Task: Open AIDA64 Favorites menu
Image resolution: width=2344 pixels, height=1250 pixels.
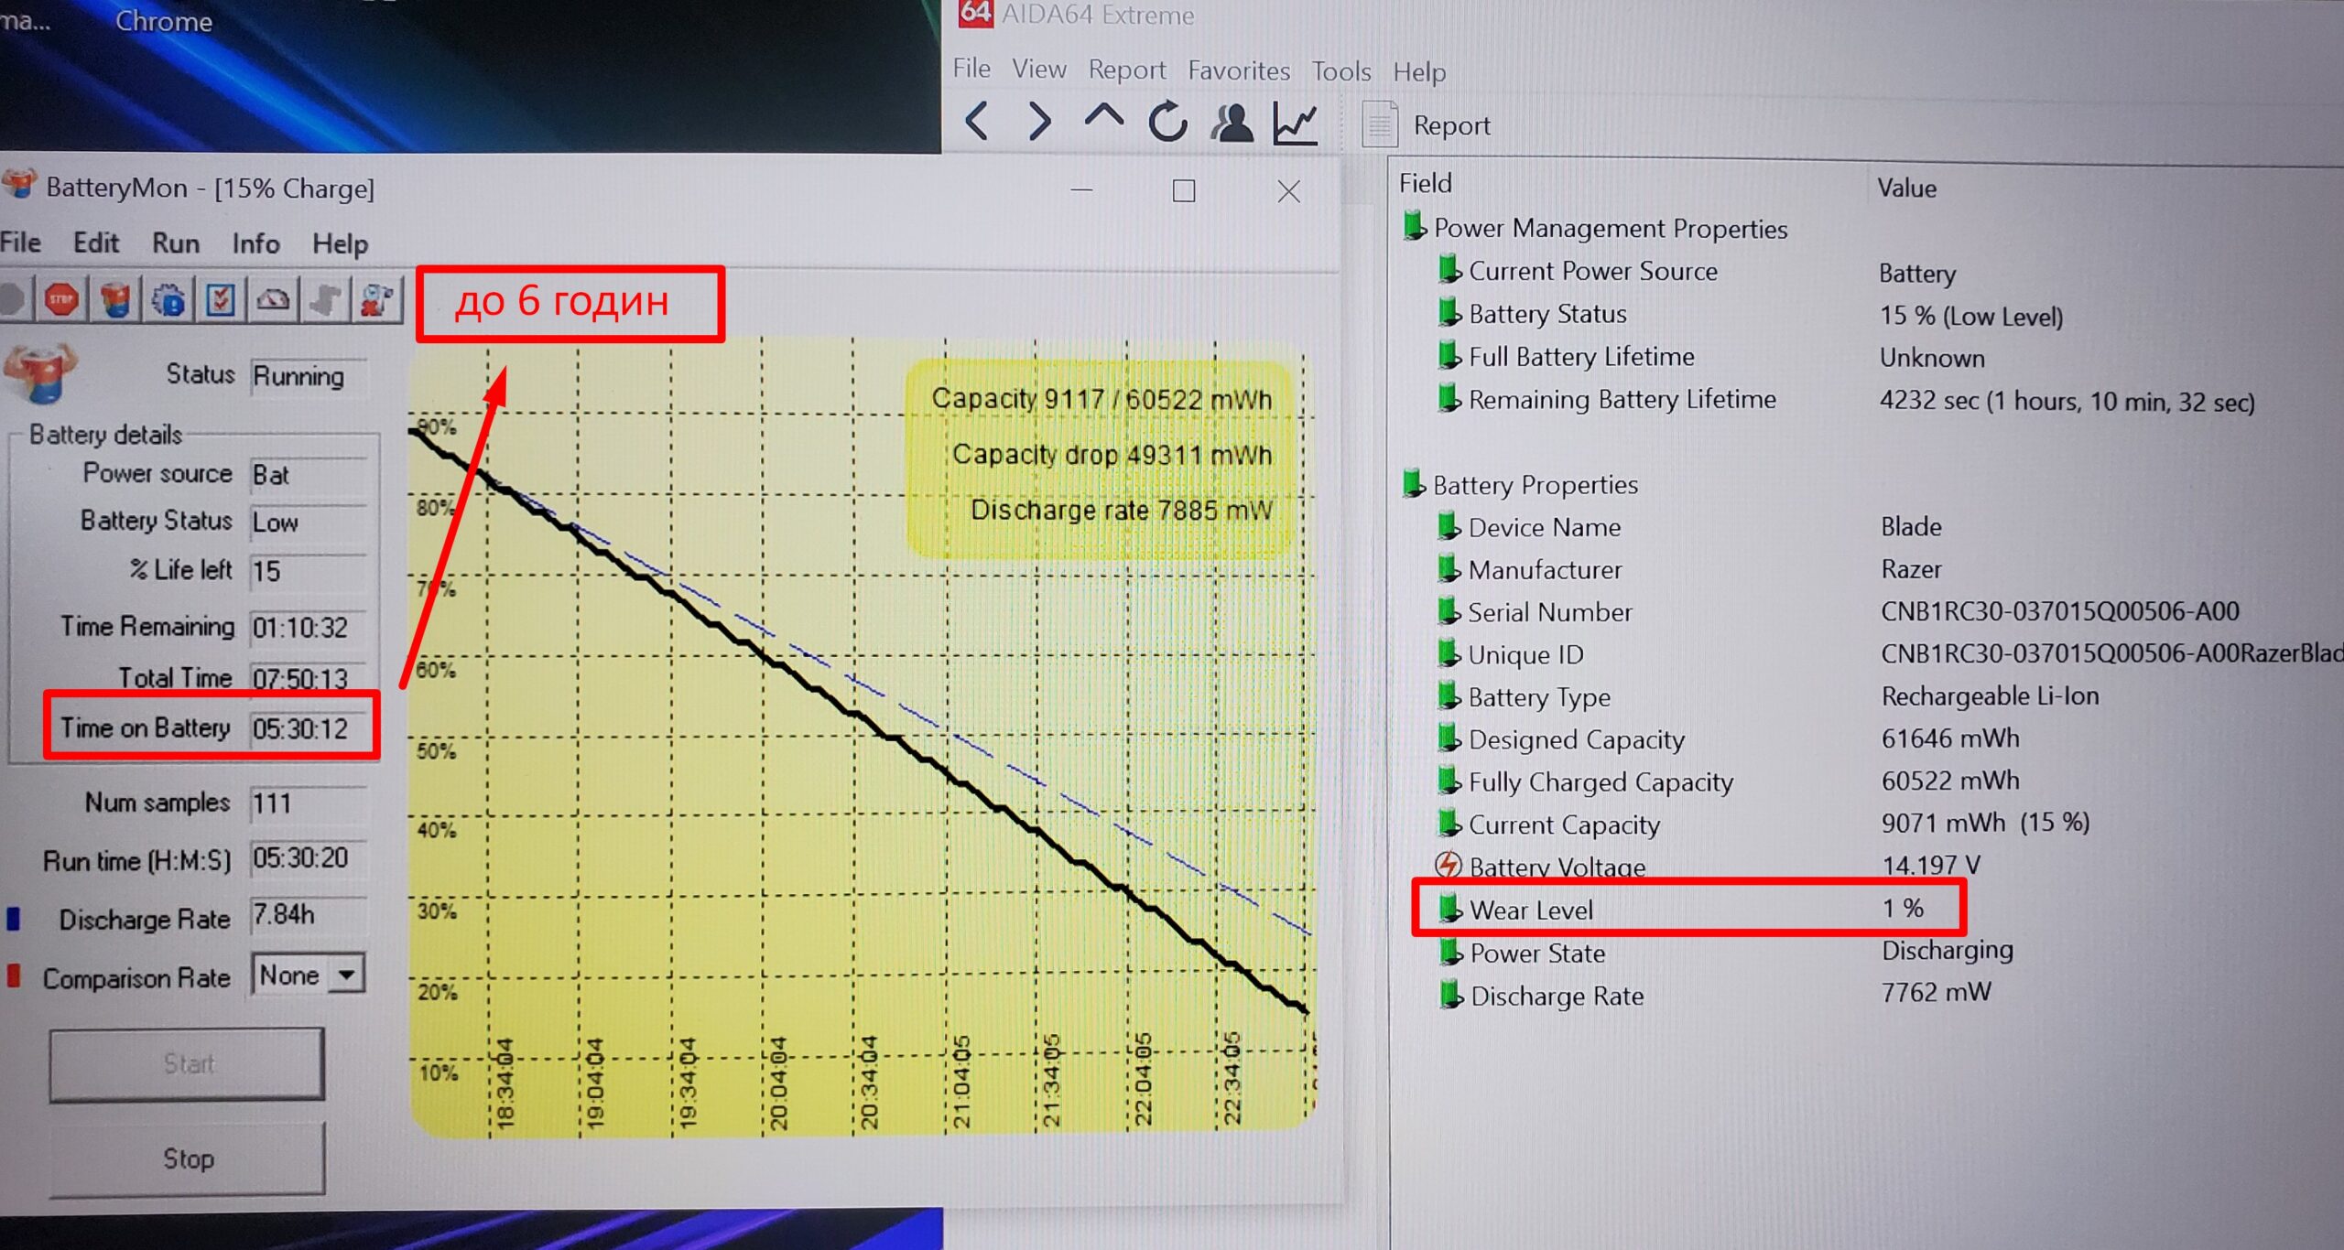Action: tap(1238, 70)
